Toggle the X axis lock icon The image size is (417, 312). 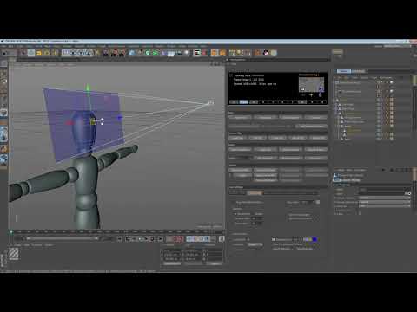(73, 53)
